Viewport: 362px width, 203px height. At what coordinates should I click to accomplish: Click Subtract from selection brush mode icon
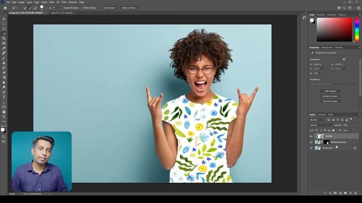35,8
